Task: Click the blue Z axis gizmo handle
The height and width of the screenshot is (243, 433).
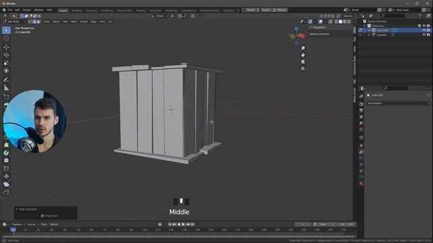Action: (x=296, y=28)
